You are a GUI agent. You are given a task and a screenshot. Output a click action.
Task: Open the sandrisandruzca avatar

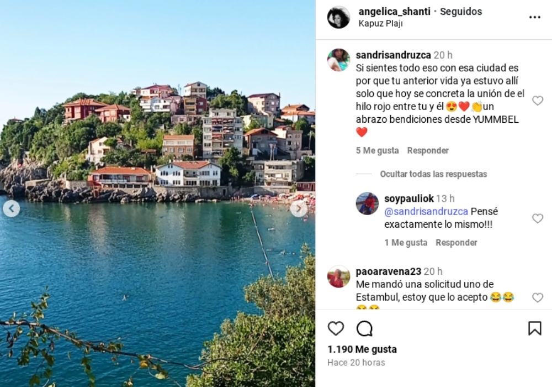pyautogui.click(x=339, y=60)
